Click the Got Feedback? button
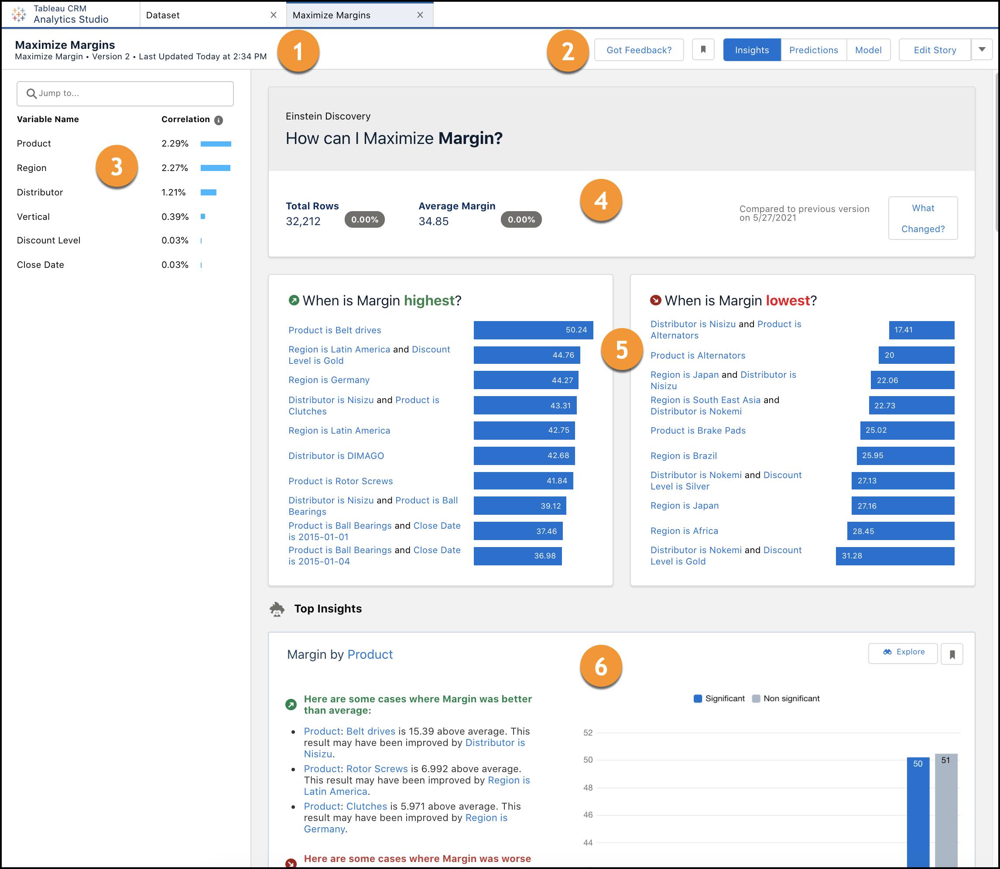The height and width of the screenshot is (869, 1000). click(x=639, y=50)
